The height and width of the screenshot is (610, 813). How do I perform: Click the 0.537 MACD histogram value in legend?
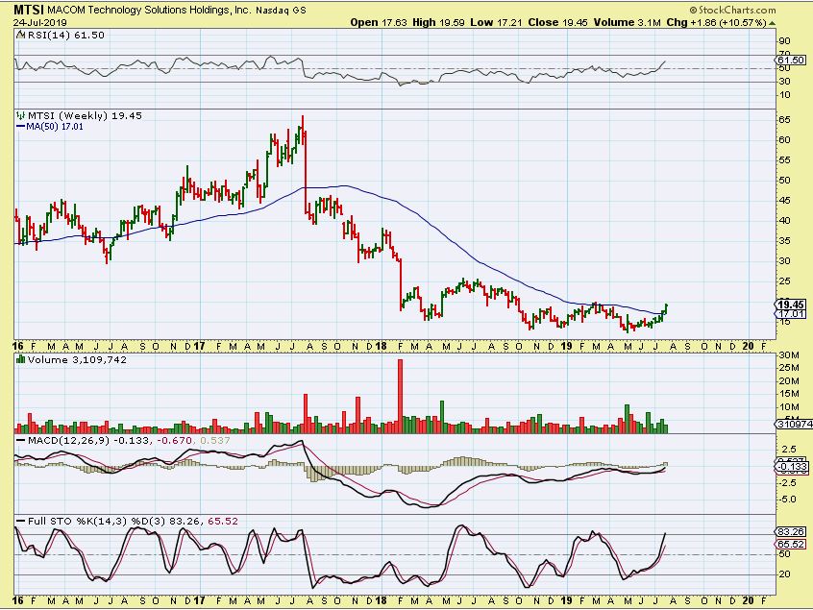[214, 440]
